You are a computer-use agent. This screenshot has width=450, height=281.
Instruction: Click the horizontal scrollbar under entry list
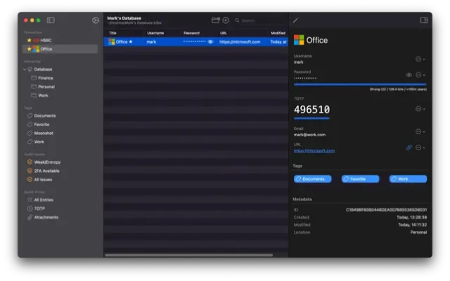pos(190,255)
